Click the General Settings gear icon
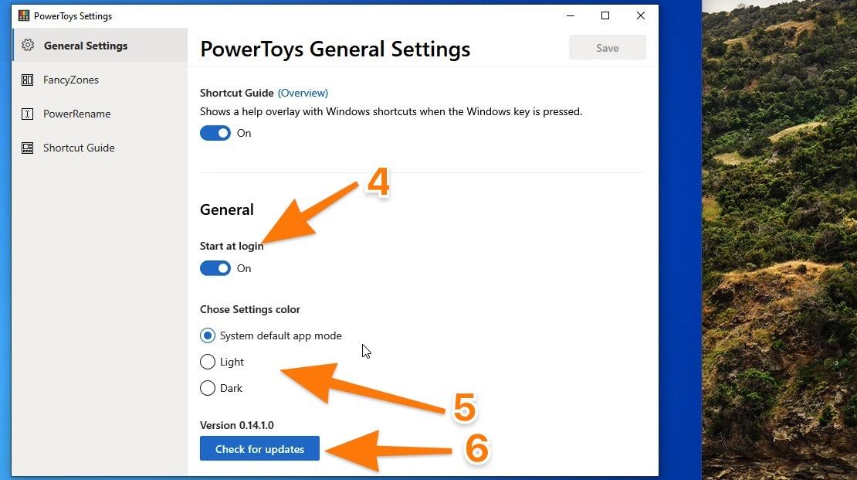The width and height of the screenshot is (857, 480). click(28, 46)
